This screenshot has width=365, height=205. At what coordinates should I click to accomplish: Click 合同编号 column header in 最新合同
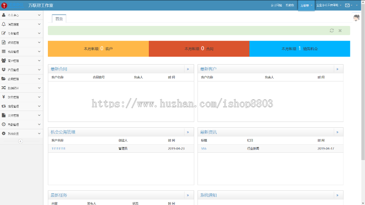[99, 77]
